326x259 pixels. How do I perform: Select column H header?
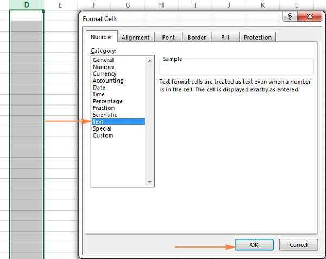pos(161,5)
